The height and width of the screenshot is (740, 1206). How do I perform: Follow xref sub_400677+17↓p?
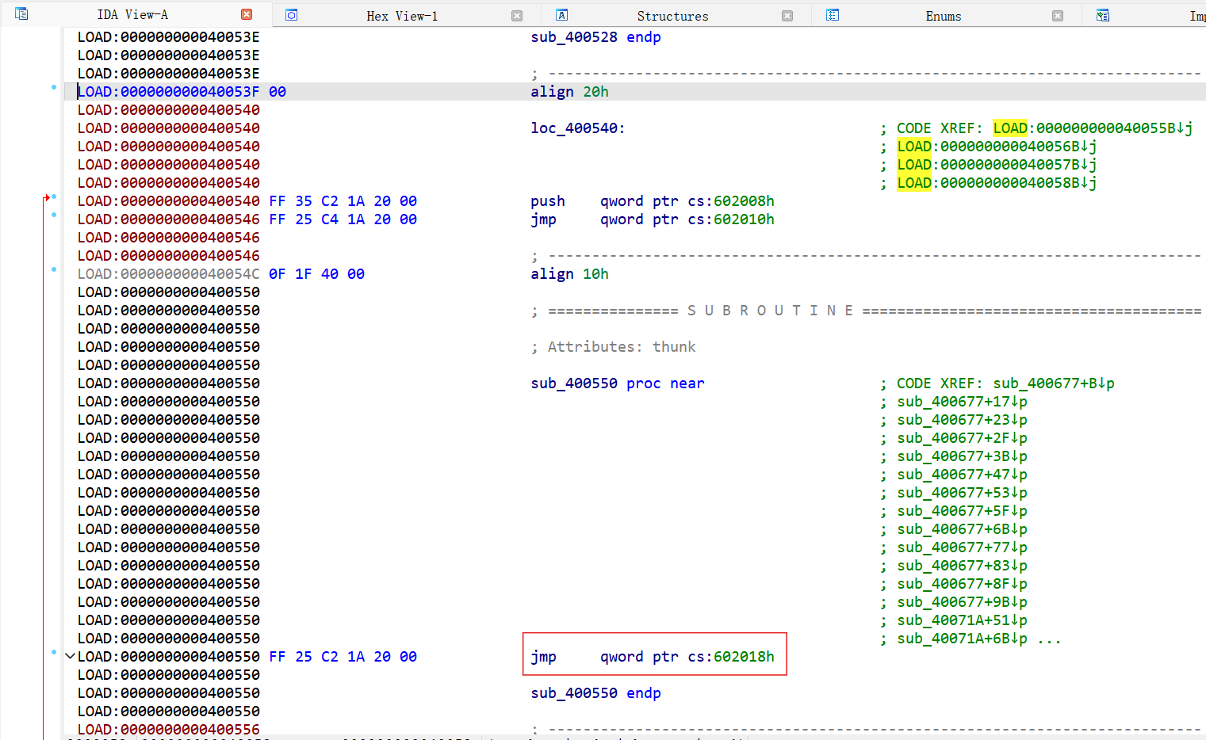[962, 402]
